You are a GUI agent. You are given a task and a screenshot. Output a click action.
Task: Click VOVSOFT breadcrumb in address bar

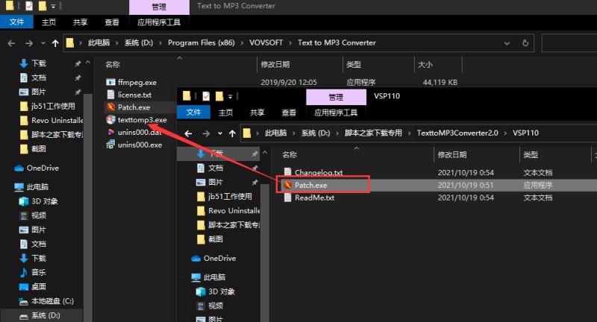[266, 42]
